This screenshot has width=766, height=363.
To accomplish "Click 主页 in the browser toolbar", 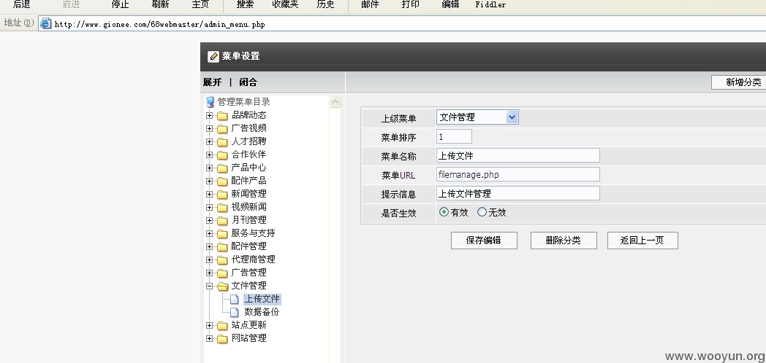I will click(200, 4).
